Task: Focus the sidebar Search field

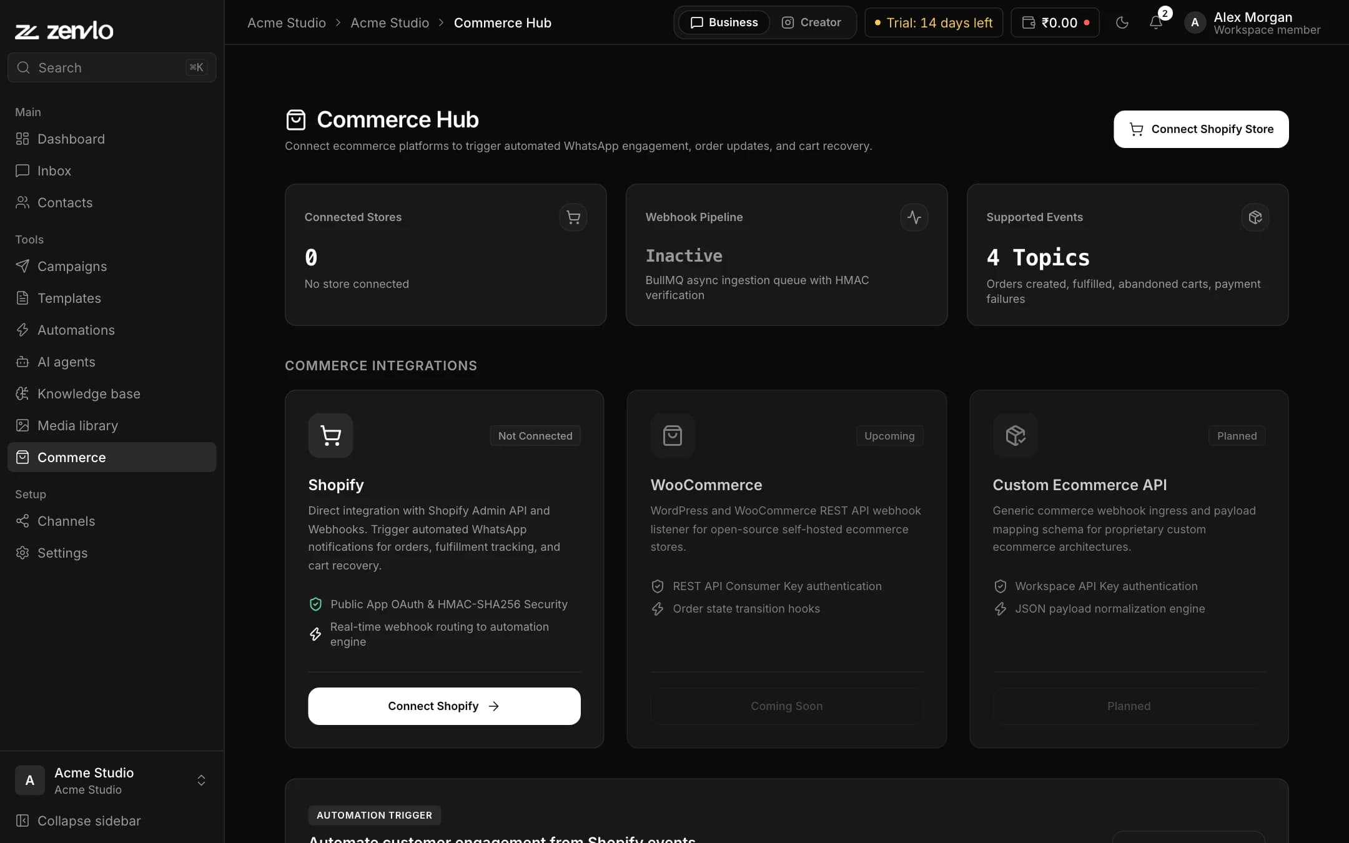Action: pyautogui.click(x=112, y=67)
